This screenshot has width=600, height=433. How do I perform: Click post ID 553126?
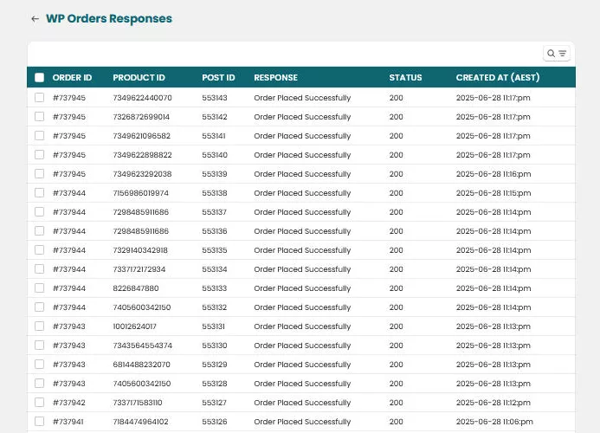pyautogui.click(x=215, y=422)
